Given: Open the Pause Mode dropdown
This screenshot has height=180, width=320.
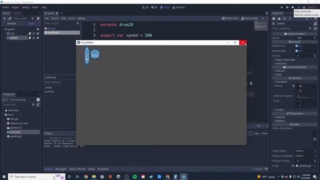Looking at the screenshot, I should click(306, 151).
